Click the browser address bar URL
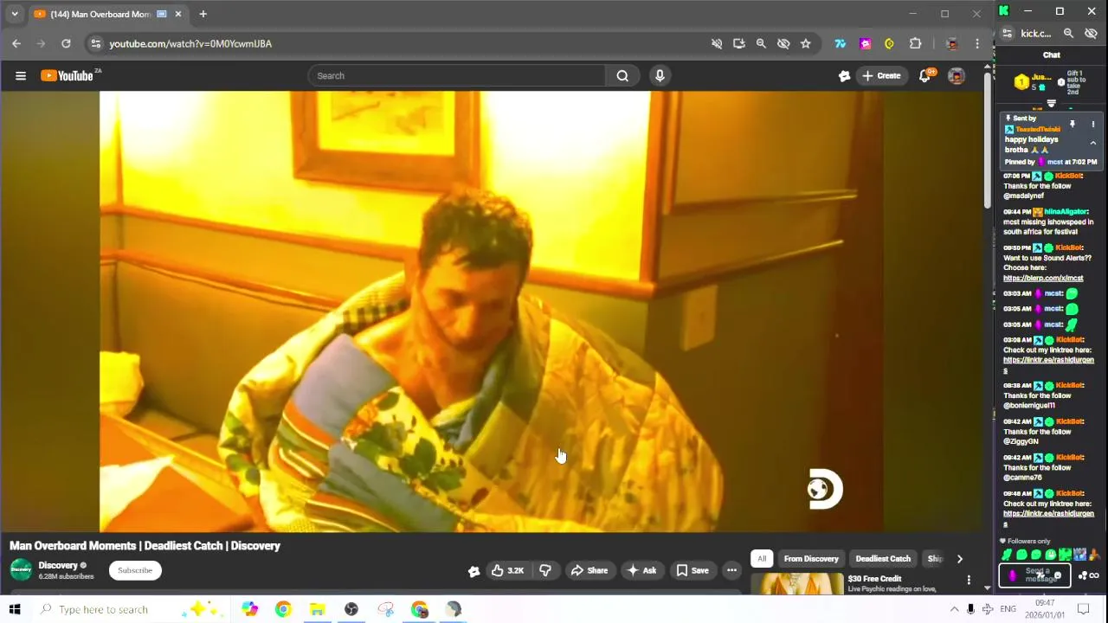The height and width of the screenshot is (623, 1108). (190, 43)
